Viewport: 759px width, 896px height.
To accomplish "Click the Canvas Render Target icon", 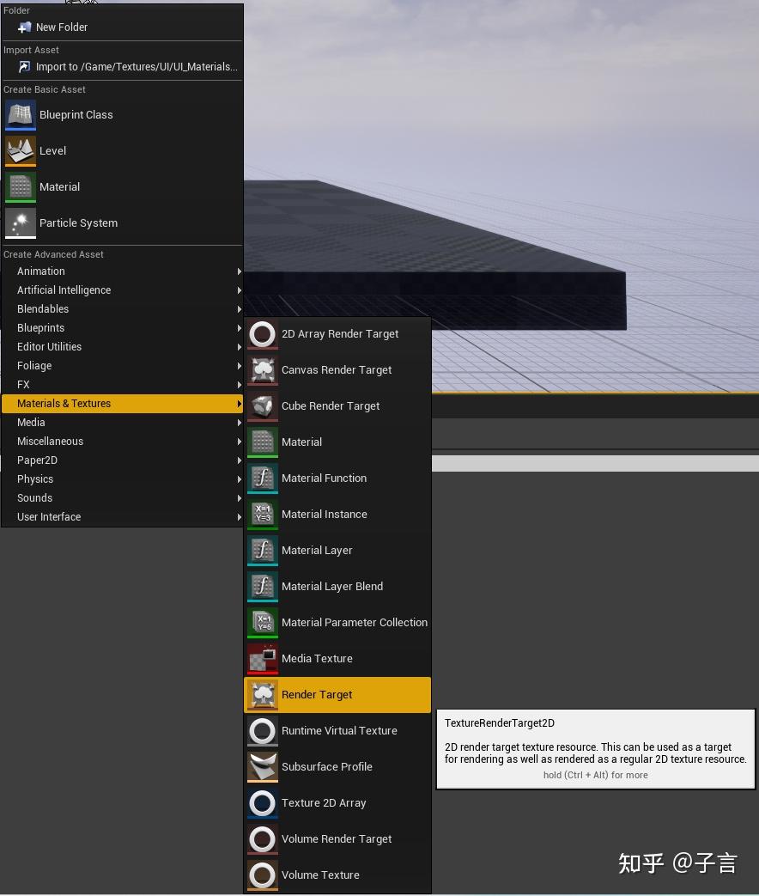I will (262, 369).
